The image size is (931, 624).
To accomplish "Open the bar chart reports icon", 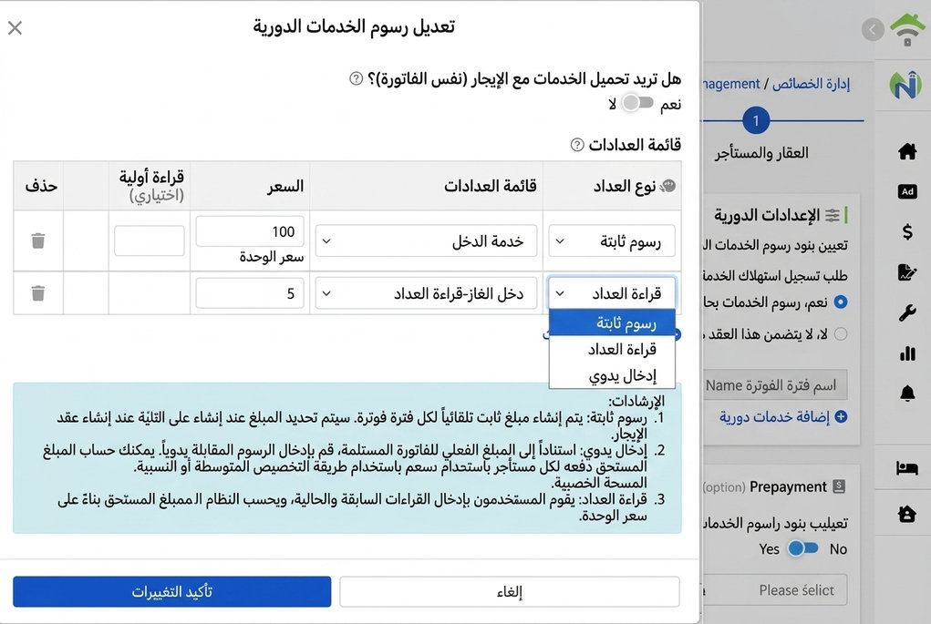I will [906, 353].
